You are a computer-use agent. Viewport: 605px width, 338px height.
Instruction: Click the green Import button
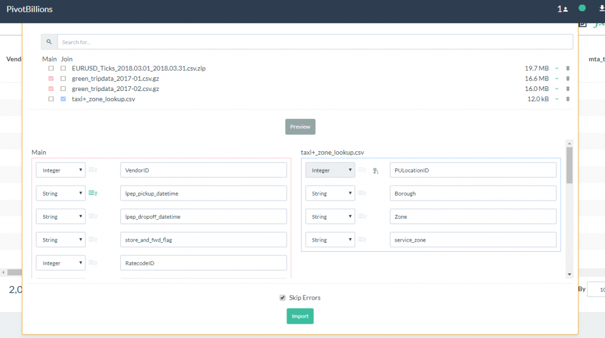coord(300,316)
